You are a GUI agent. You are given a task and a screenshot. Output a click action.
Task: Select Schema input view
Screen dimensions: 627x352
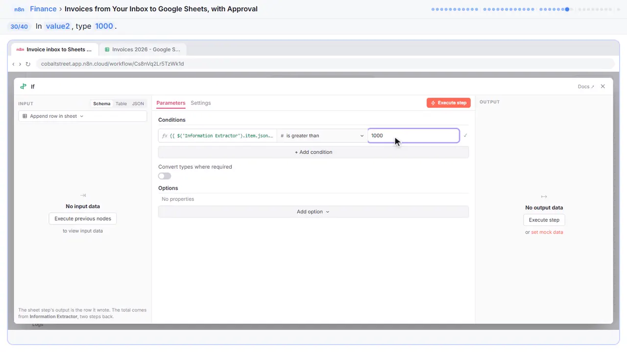tap(102, 104)
